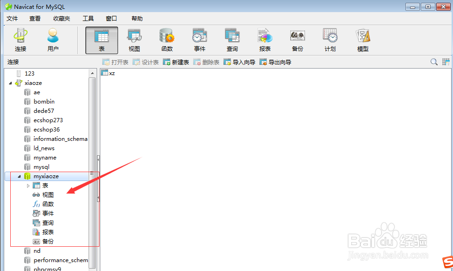
Task: Launch the 导入向导 import wizard
Action: (239, 62)
